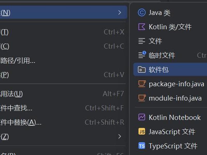
Task: Click the (Z) menu item label
Action: point(4,137)
